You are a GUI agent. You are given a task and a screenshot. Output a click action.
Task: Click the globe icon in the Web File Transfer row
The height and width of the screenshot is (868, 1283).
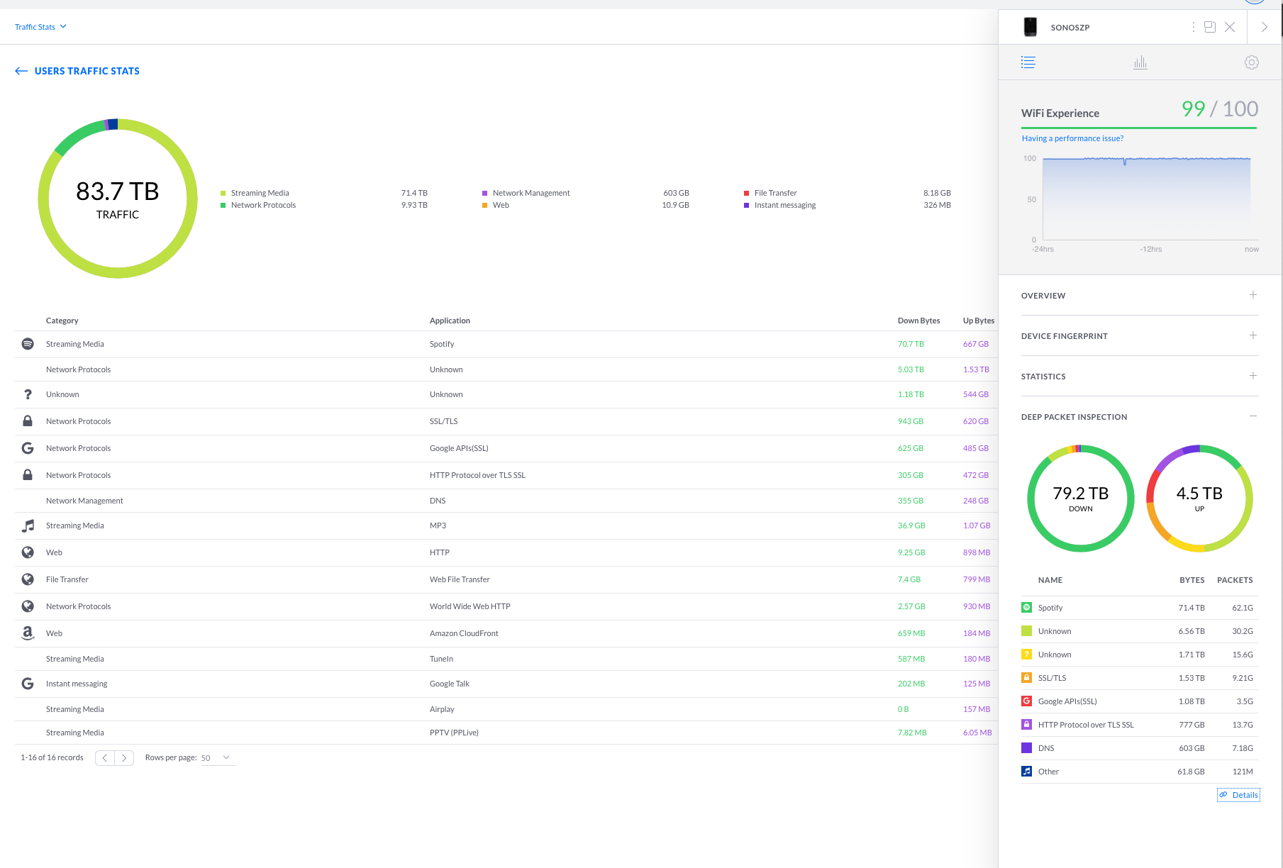click(x=28, y=579)
